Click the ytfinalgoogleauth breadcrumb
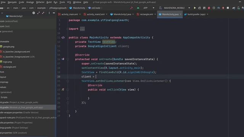 tap(58, 8)
